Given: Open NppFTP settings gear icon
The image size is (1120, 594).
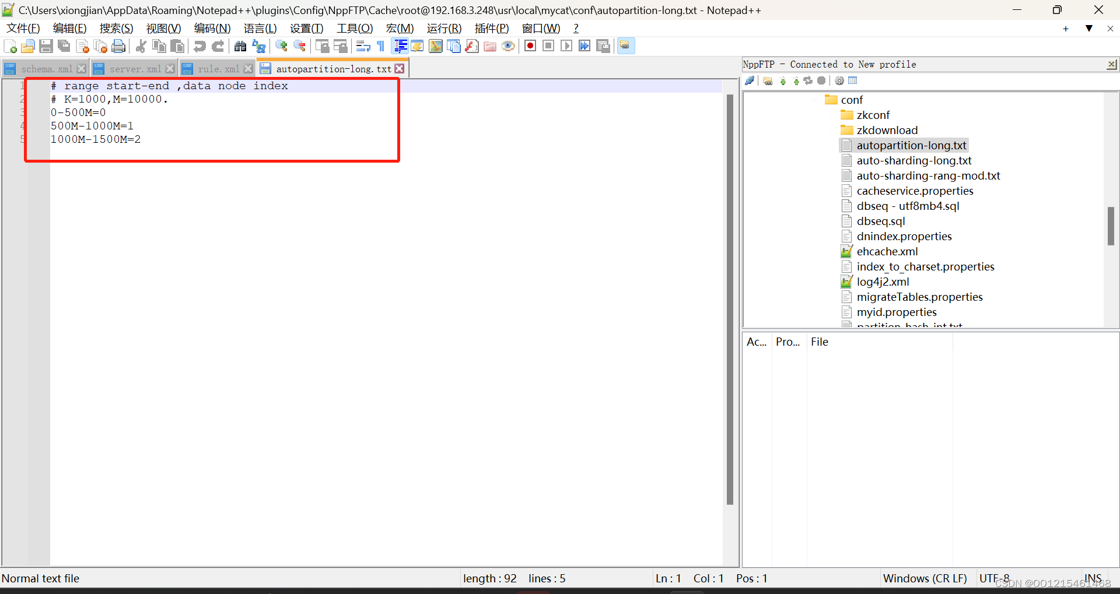Looking at the screenshot, I should [839, 81].
